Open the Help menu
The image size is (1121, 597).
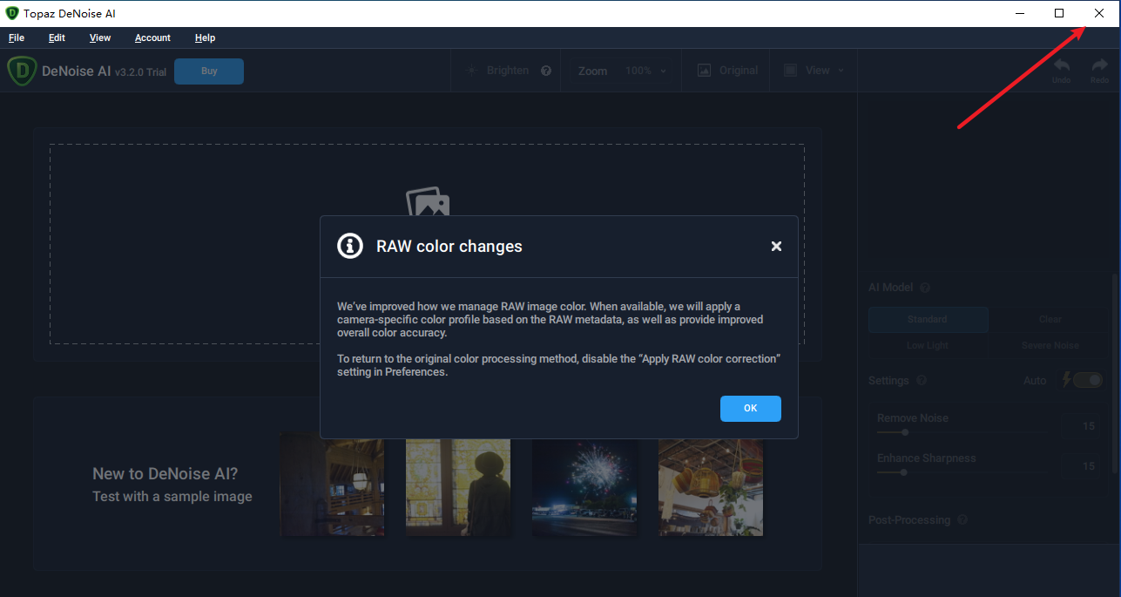pos(205,37)
